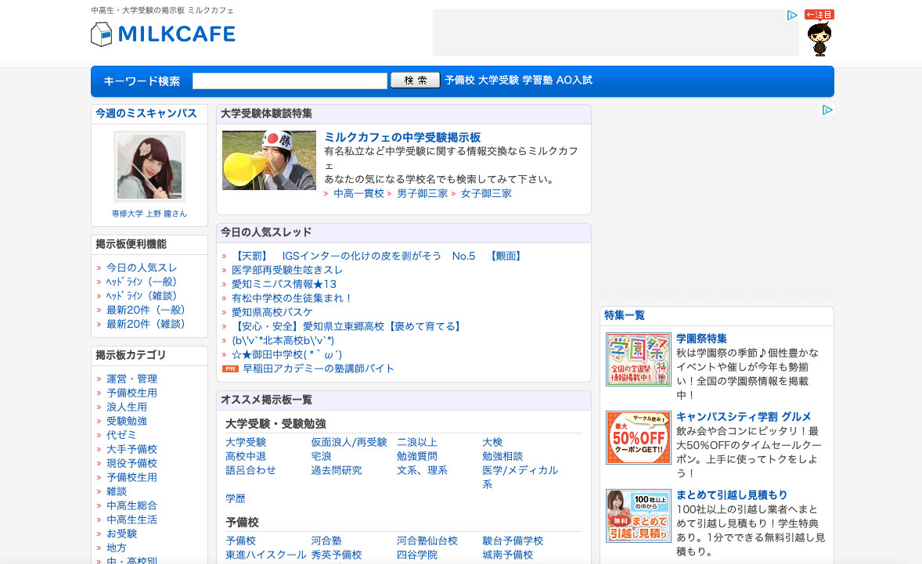This screenshot has width=922, height=564.
Task: Click the 学園祭 feature thumbnail image
Action: pos(639,360)
